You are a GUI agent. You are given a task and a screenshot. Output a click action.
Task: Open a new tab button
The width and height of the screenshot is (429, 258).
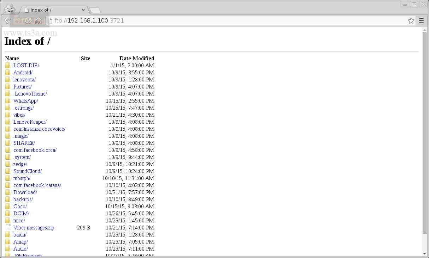click(x=95, y=10)
